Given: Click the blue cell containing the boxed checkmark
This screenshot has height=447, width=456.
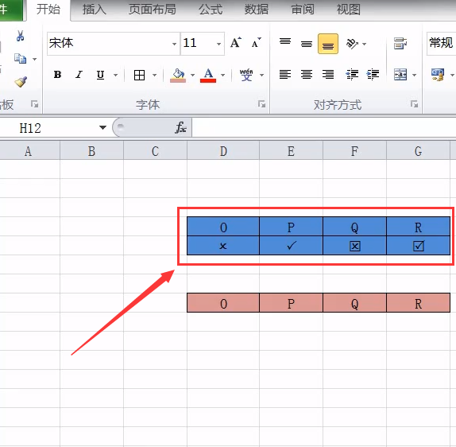Looking at the screenshot, I should click(418, 246).
